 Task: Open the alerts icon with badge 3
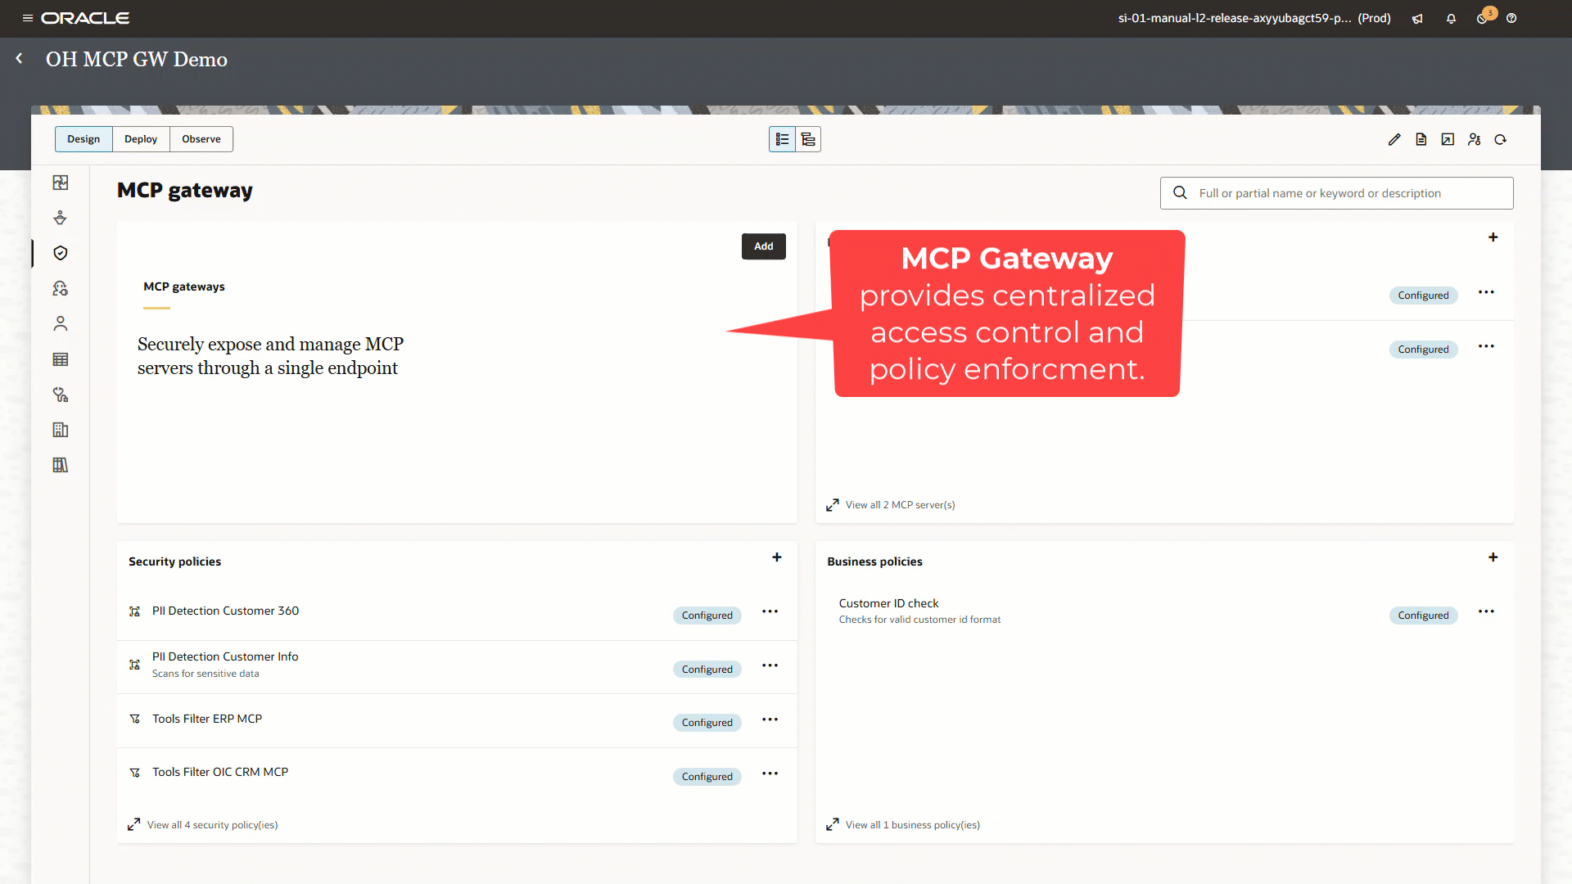click(x=1484, y=17)
